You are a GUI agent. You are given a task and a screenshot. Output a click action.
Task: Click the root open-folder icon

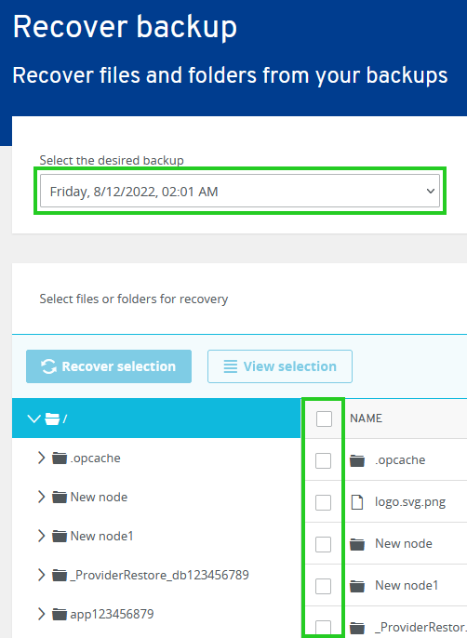(x=52, y=419)
